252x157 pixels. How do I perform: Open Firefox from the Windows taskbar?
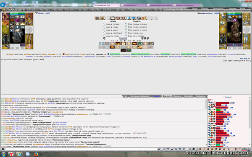pos(36,154)
